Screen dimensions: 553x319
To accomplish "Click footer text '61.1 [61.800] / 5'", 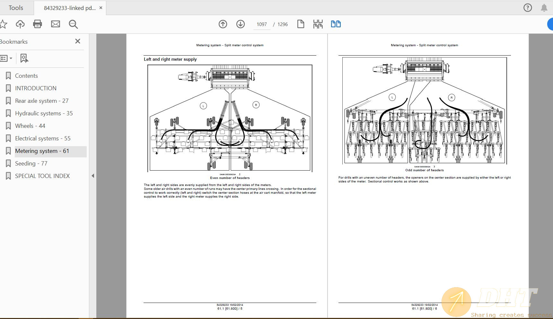I will (230, 309).
